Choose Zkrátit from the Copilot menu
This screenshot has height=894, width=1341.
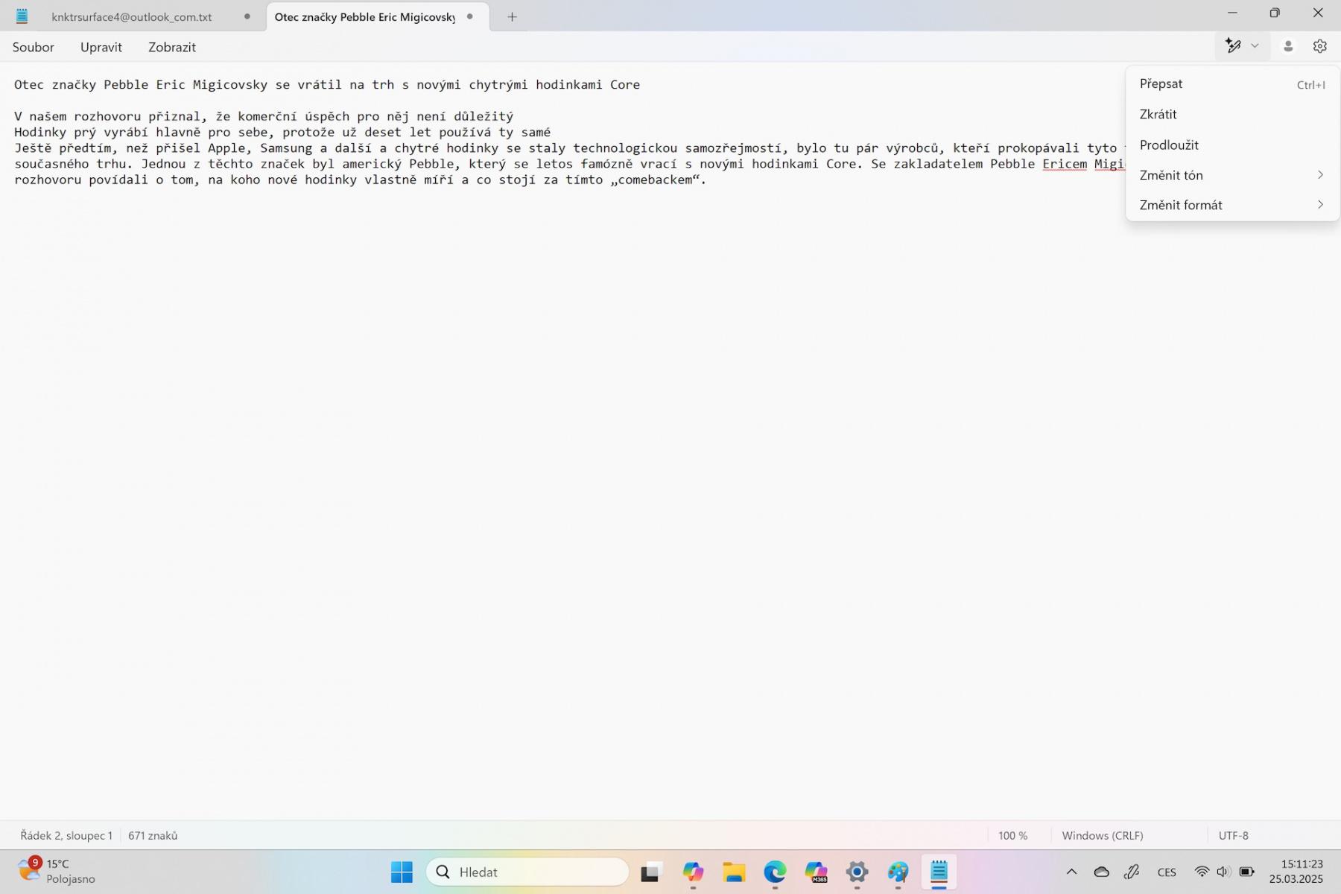tap(1232, 114)
